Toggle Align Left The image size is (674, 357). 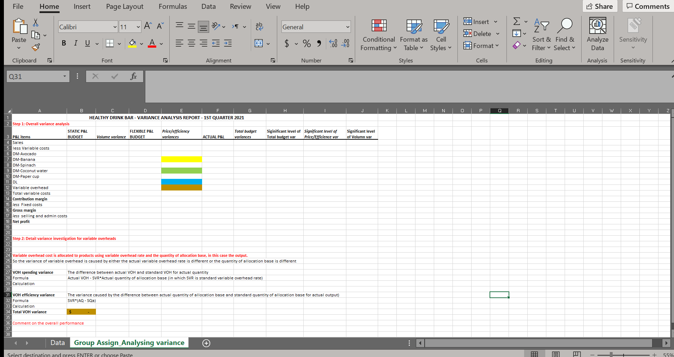(180, 43)
